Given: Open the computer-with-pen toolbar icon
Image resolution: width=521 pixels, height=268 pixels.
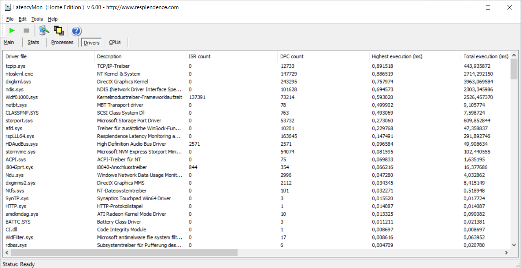Looking at the screenshot, I should point(44,31).
